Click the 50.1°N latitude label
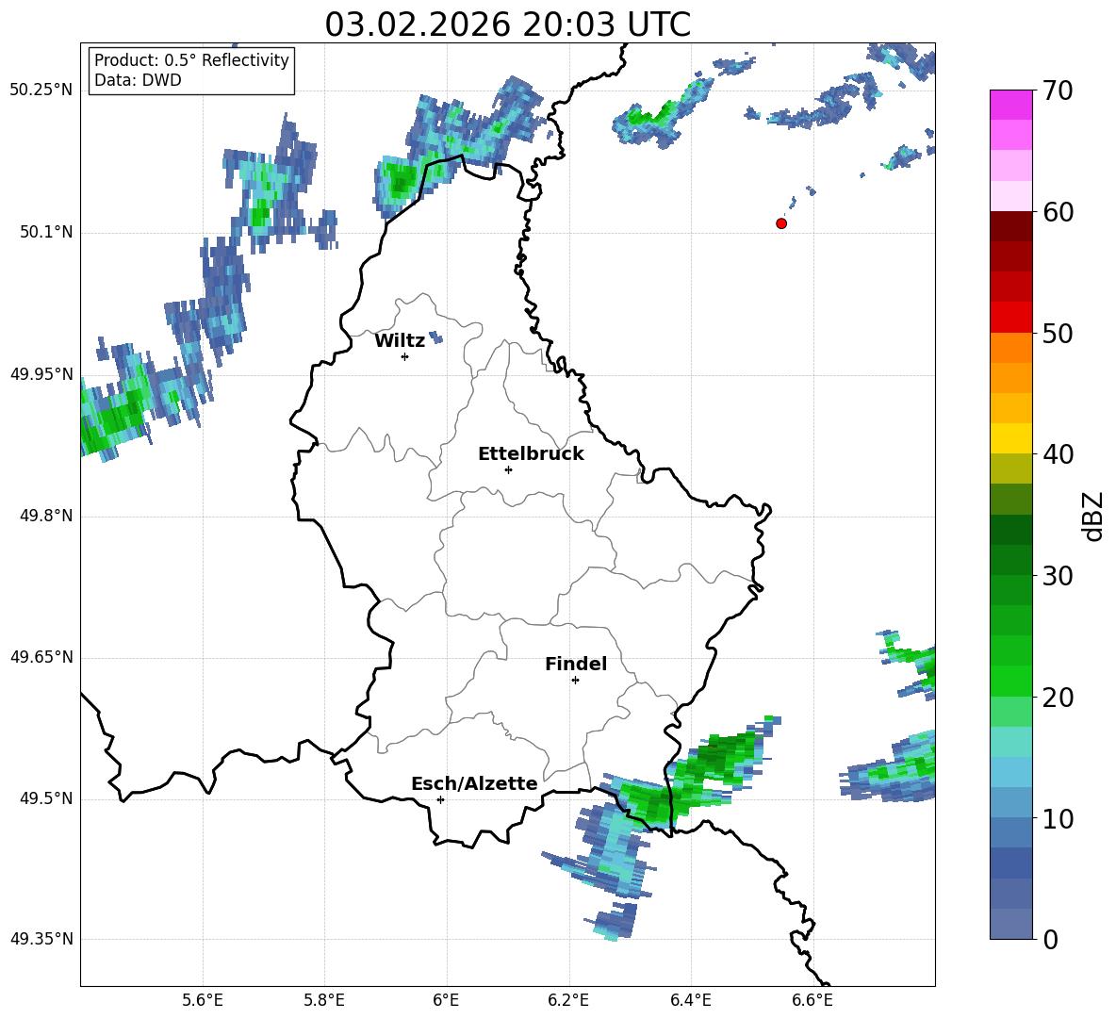1116x1019 pixels. click(x=46, y=232)
